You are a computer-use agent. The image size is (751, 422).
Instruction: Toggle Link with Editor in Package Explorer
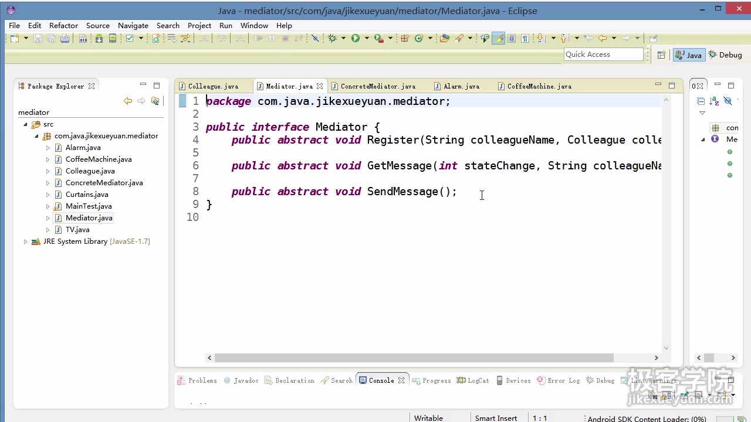coord(155,101)
